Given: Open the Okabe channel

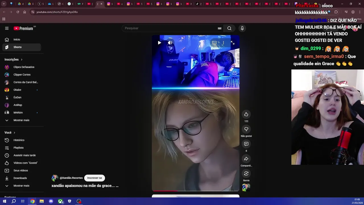Looking at the screenshot, I should click(22, 90).
